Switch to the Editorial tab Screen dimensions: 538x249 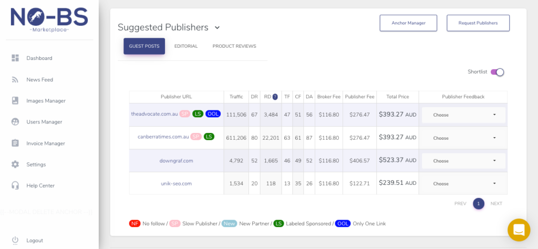coord(186,46)
